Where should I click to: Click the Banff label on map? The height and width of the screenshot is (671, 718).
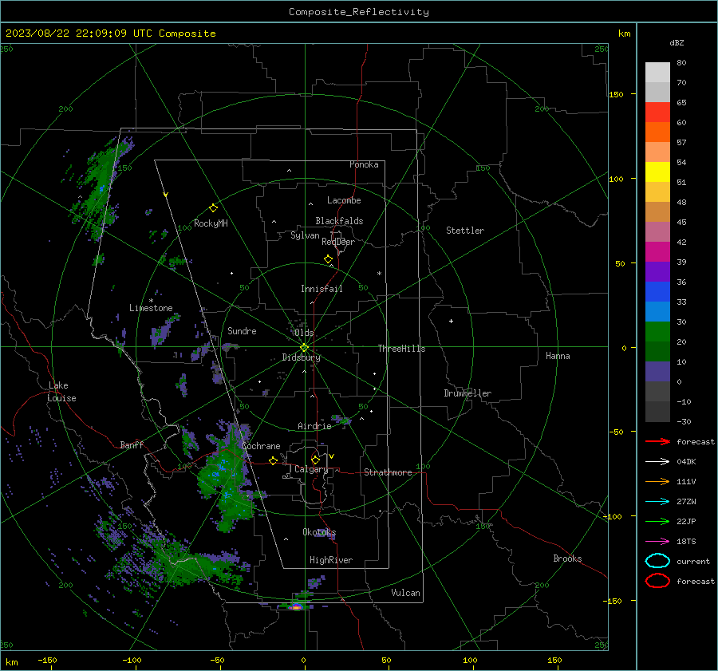[x=132, y=444]
